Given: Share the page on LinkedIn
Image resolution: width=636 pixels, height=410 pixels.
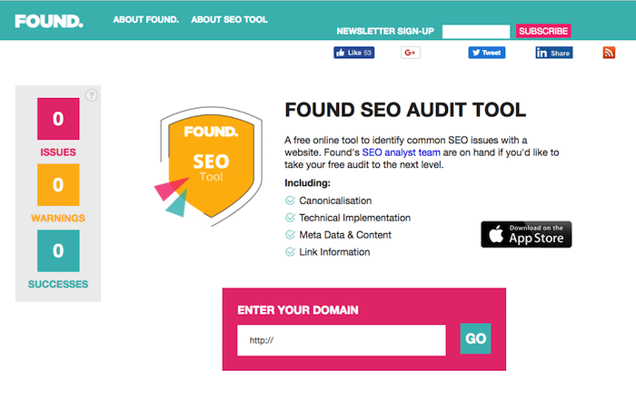Looking at the screenshot, I should tap(553, 53).
